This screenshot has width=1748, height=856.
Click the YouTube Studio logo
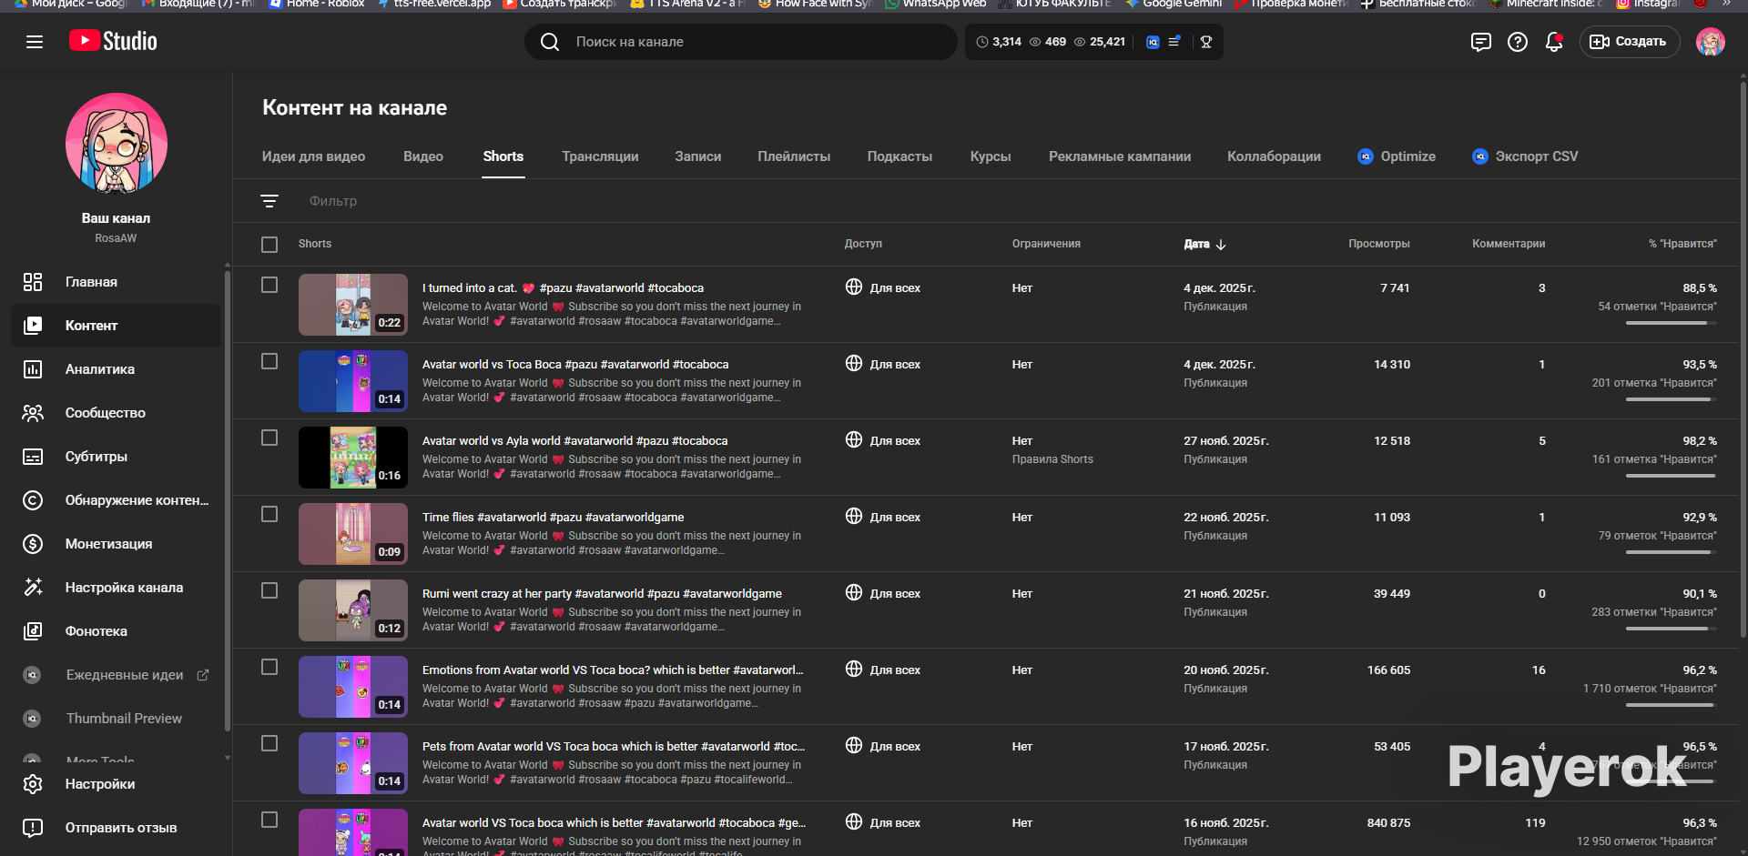pyautogui.click(x=113, y=41)
